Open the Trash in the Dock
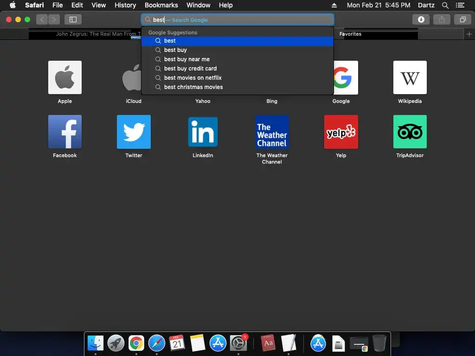 click(x=379, y=343)
